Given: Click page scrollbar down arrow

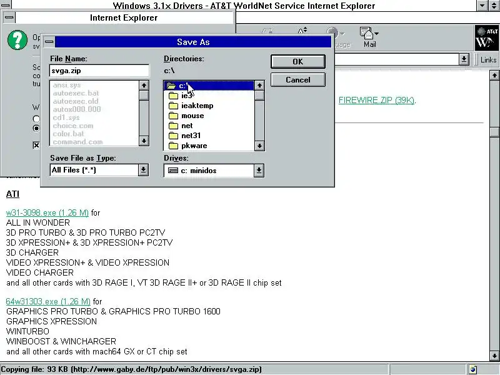Looking at the screenshot, I should point(494,356).
